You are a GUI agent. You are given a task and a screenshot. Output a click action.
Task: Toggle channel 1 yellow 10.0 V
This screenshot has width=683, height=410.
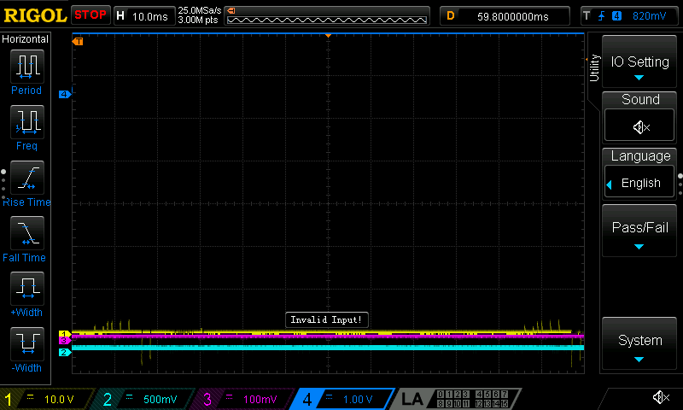pyautogui.click(x=47, y=399)
